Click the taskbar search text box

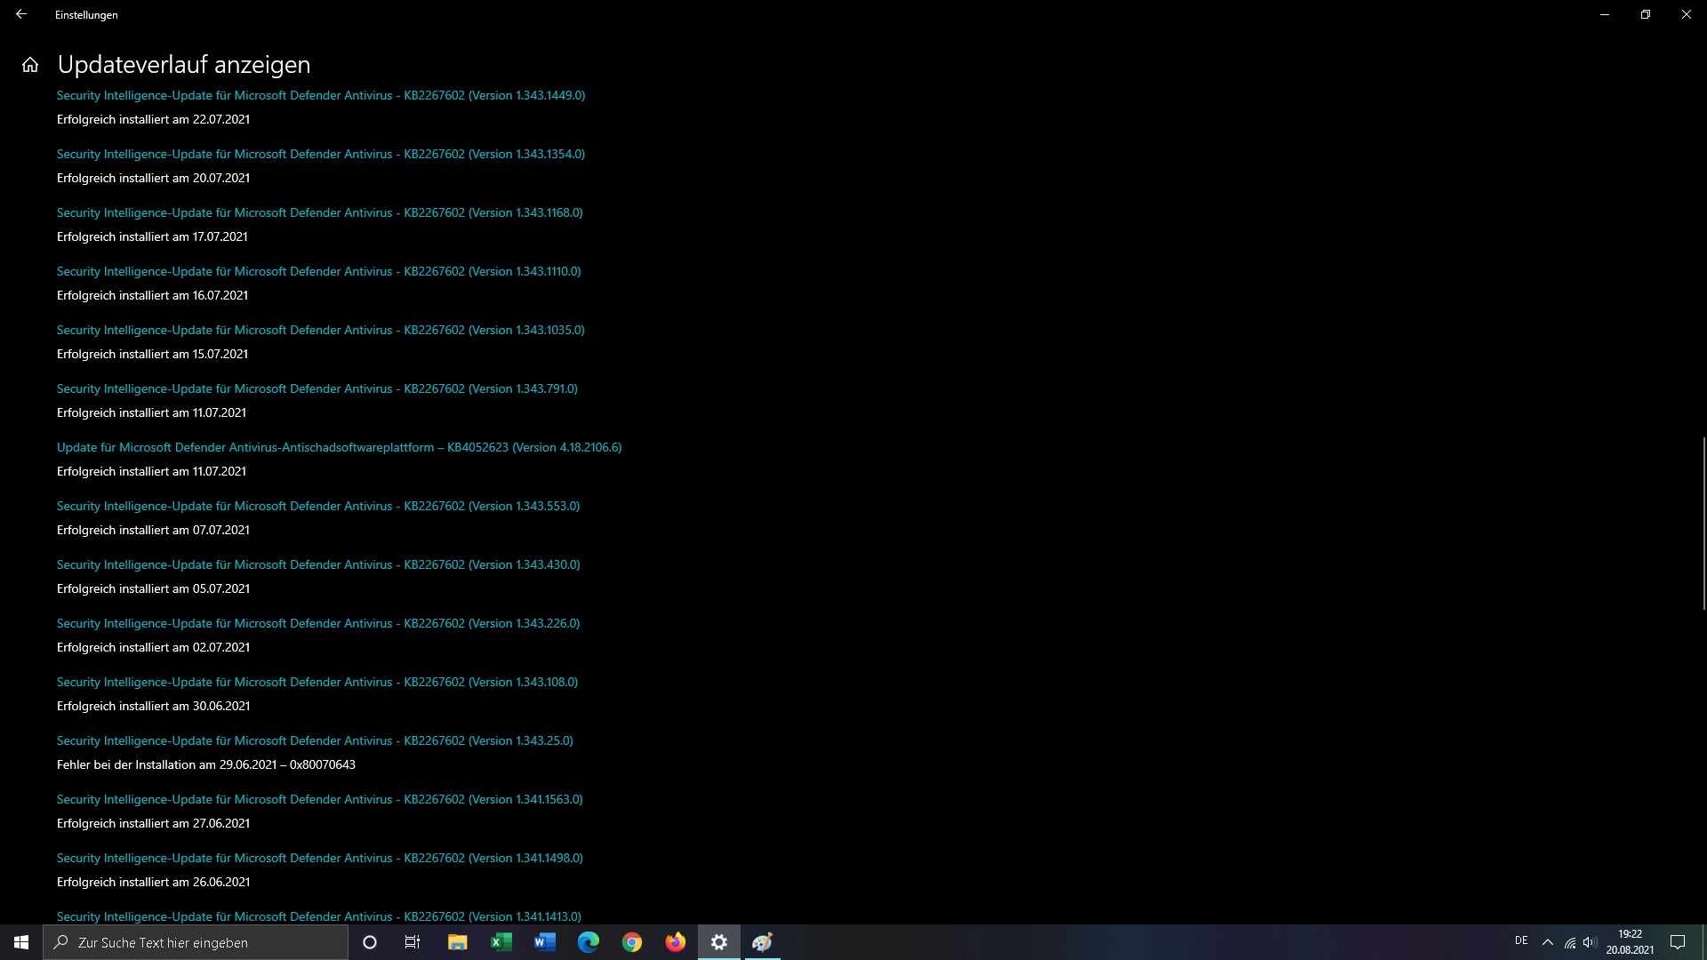[196, 942]
